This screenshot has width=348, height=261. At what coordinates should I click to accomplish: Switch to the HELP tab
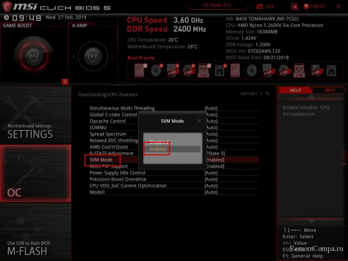295,90
